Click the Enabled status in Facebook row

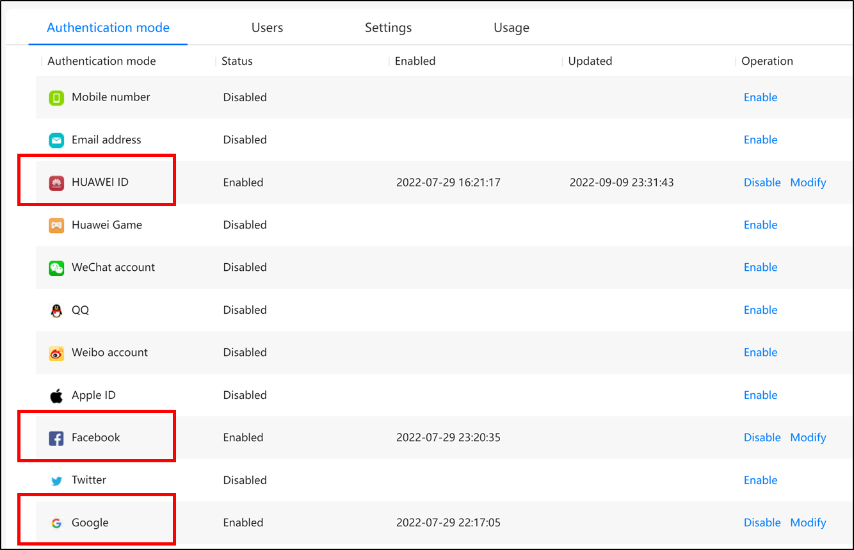click(243, 438)
